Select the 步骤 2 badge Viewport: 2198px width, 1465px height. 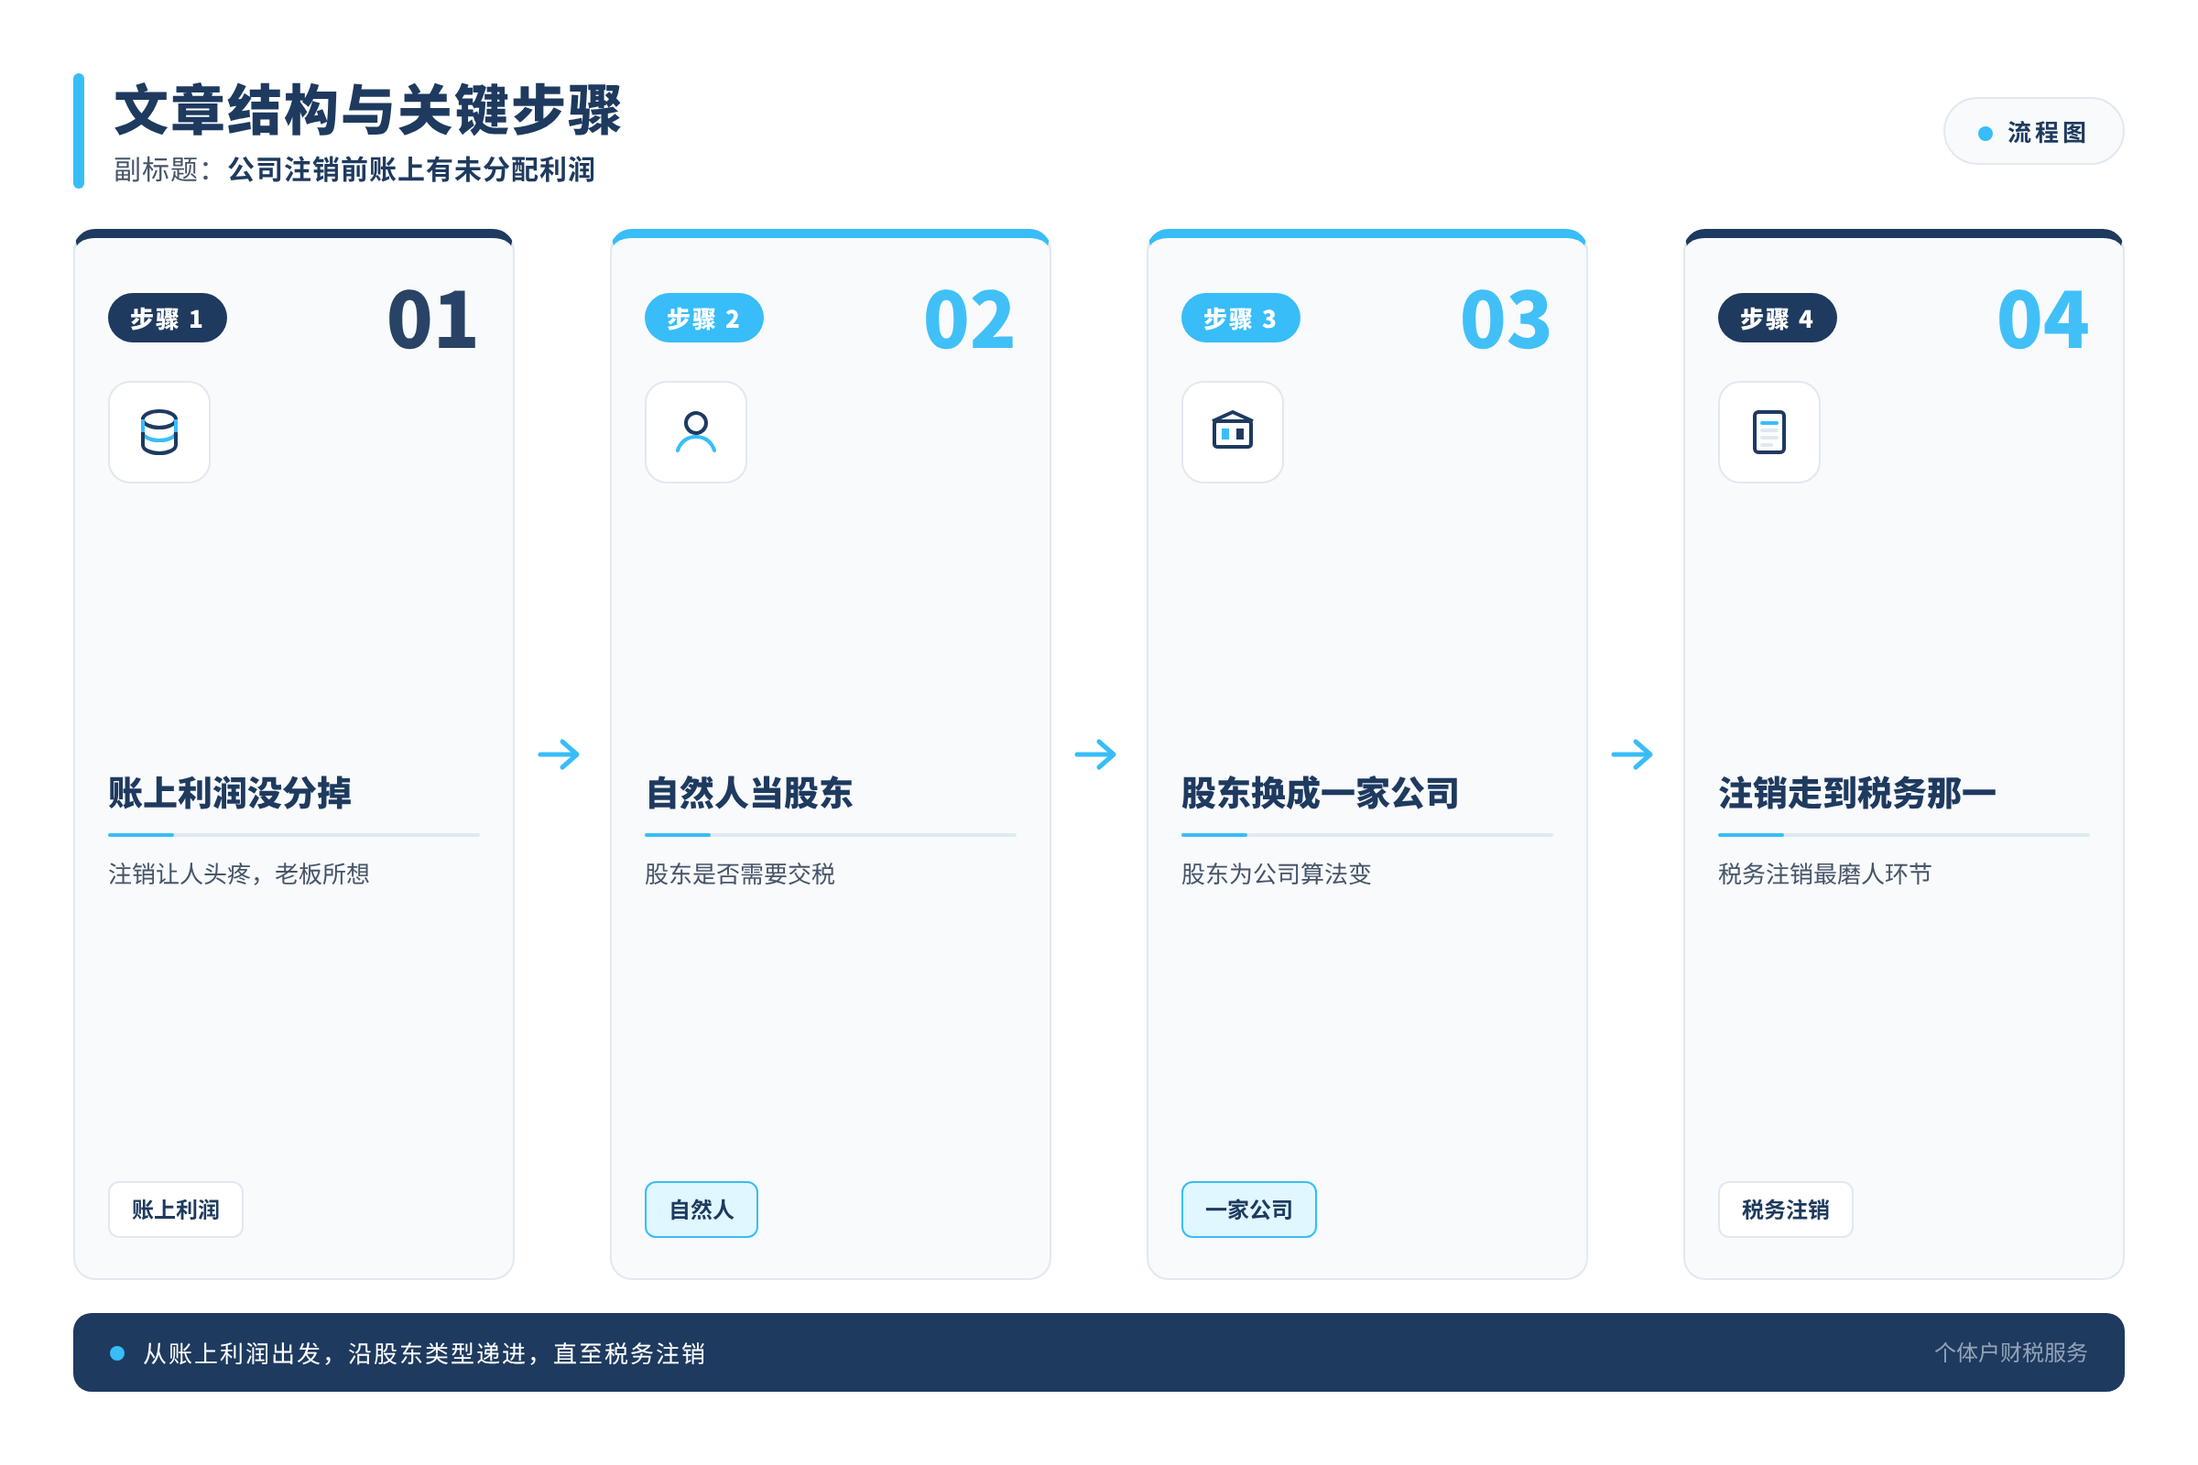703,319
